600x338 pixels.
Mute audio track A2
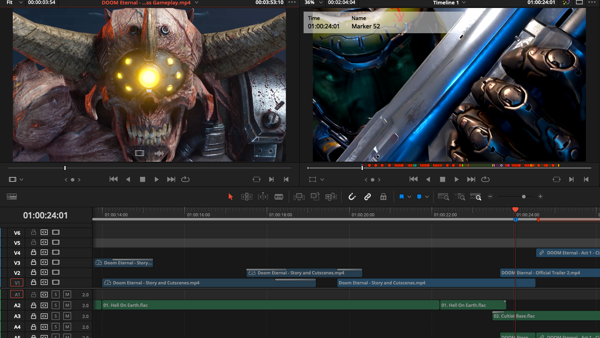67,305
